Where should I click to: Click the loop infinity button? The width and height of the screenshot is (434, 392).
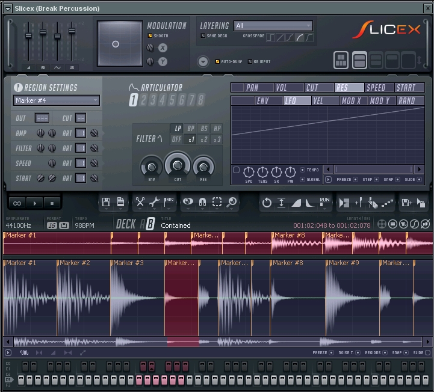click(x=17, y=203)
